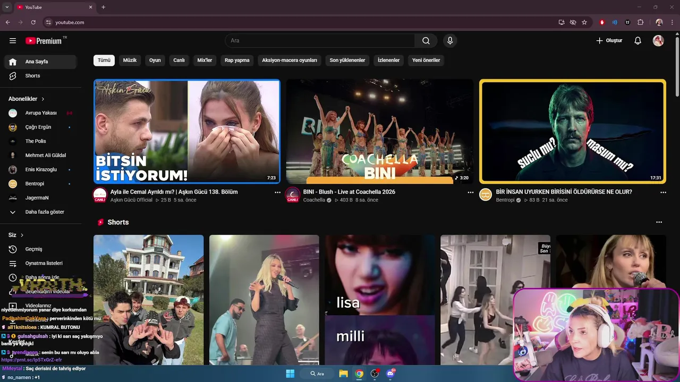
Task: Select the Oyun filter chip
Action: click(155, 60)
